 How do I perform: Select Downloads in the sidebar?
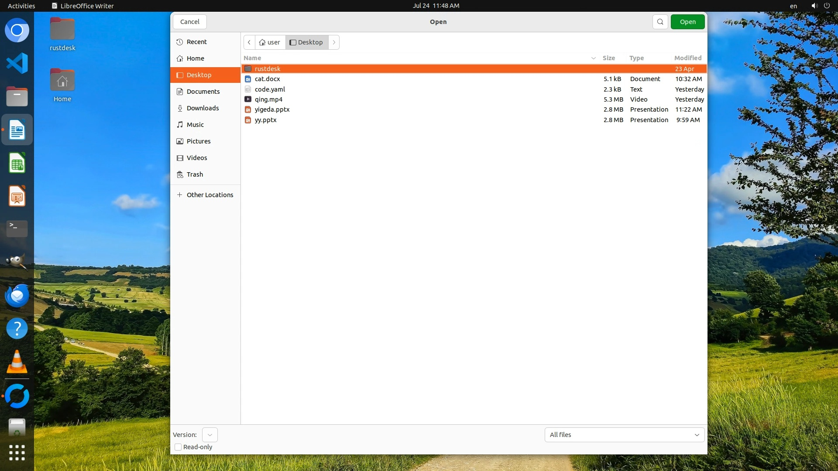click(203, 108)
